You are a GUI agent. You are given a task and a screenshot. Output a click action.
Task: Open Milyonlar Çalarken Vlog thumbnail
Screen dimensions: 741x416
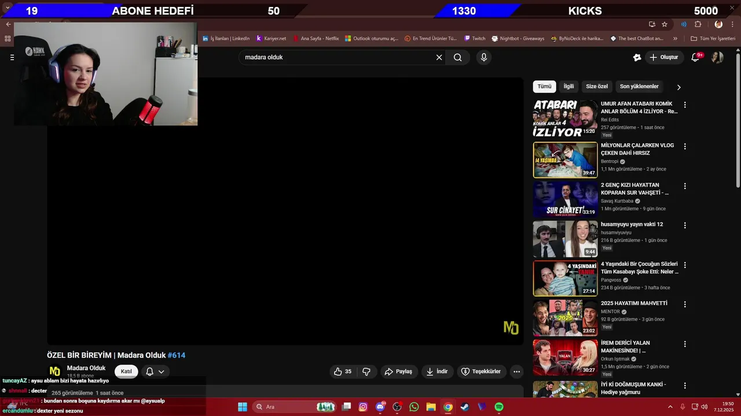[565, 160]
